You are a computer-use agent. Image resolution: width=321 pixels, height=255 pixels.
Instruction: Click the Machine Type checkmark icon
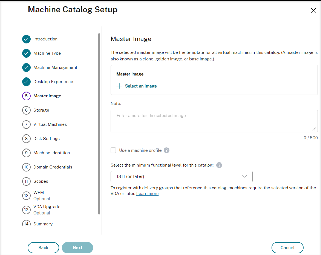pos(26,53)
